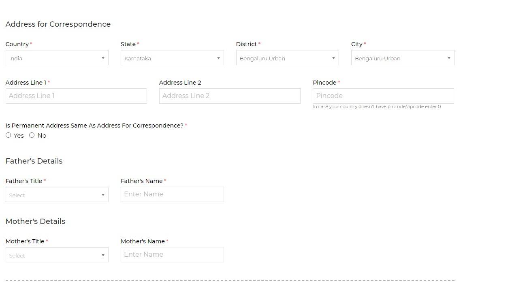Click the "No" option label text
Image resolution: width=510 pixels, height=298 pixels.
click(x=42, y=136)
